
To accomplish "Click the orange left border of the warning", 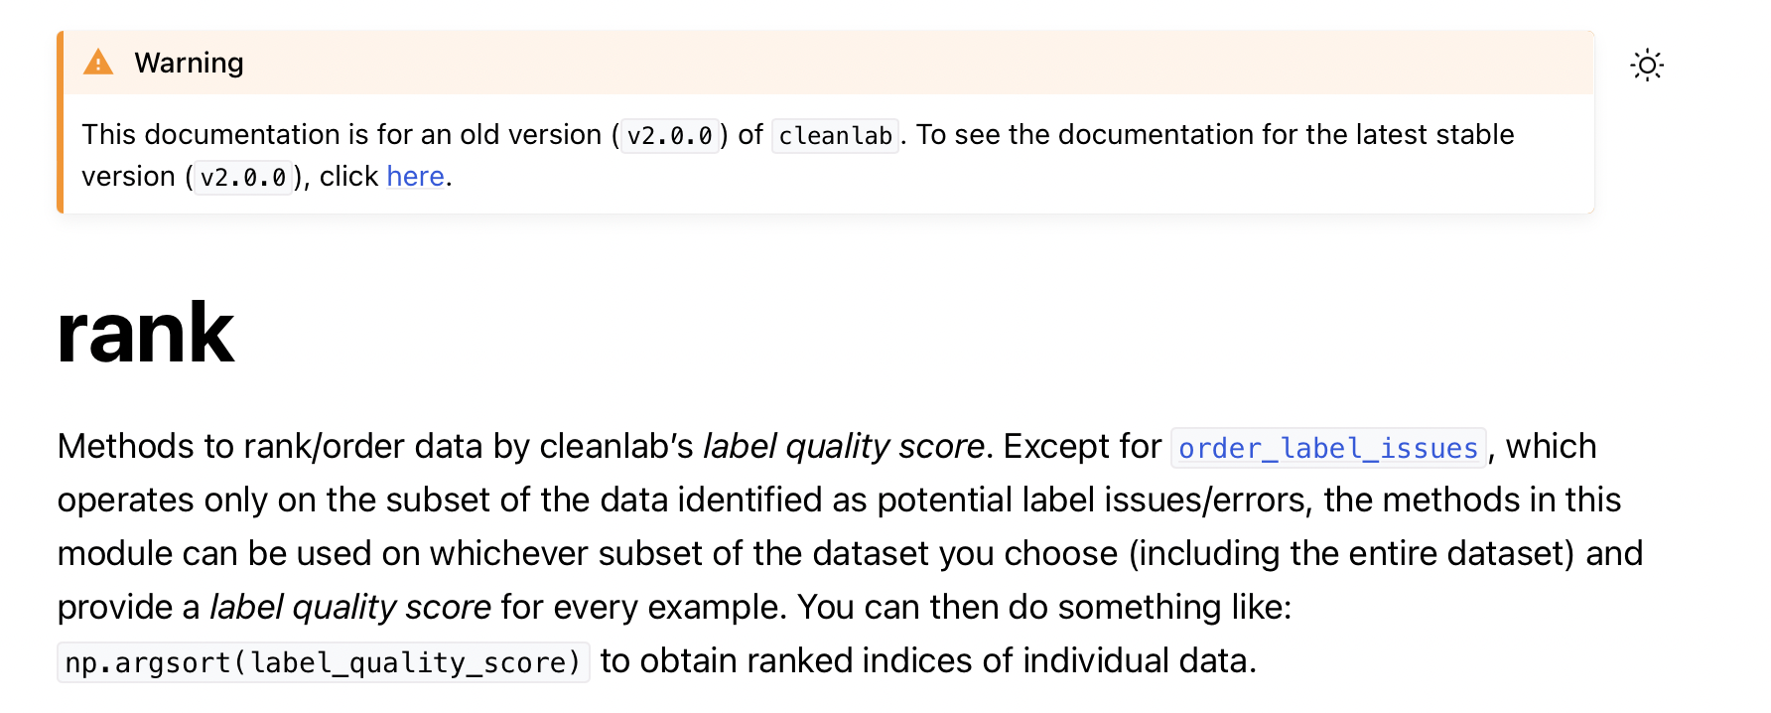I will coord(63,119).
